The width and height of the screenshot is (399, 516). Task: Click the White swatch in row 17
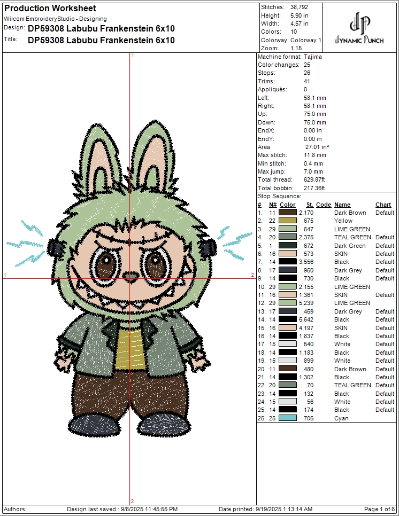[288, 344]
